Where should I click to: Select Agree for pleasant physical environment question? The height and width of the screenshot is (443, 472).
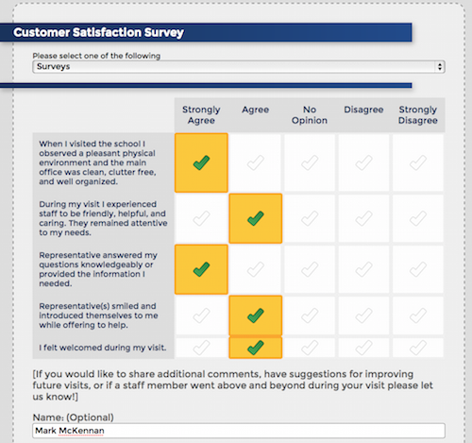tap(255, 162)
